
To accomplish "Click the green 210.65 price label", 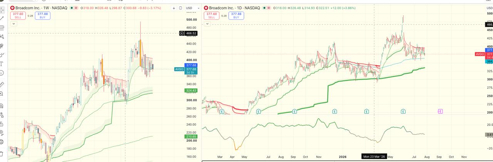I will tap(191, 137).
